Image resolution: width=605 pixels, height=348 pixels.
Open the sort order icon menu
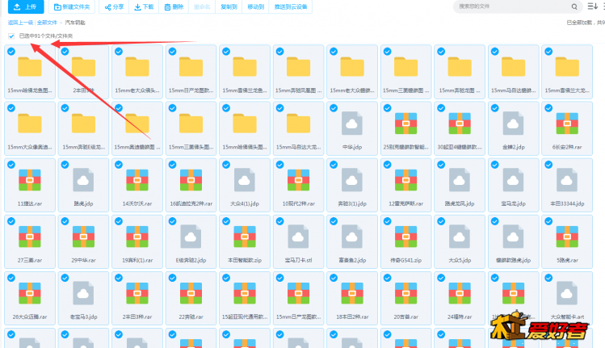(x=592, y=6)
